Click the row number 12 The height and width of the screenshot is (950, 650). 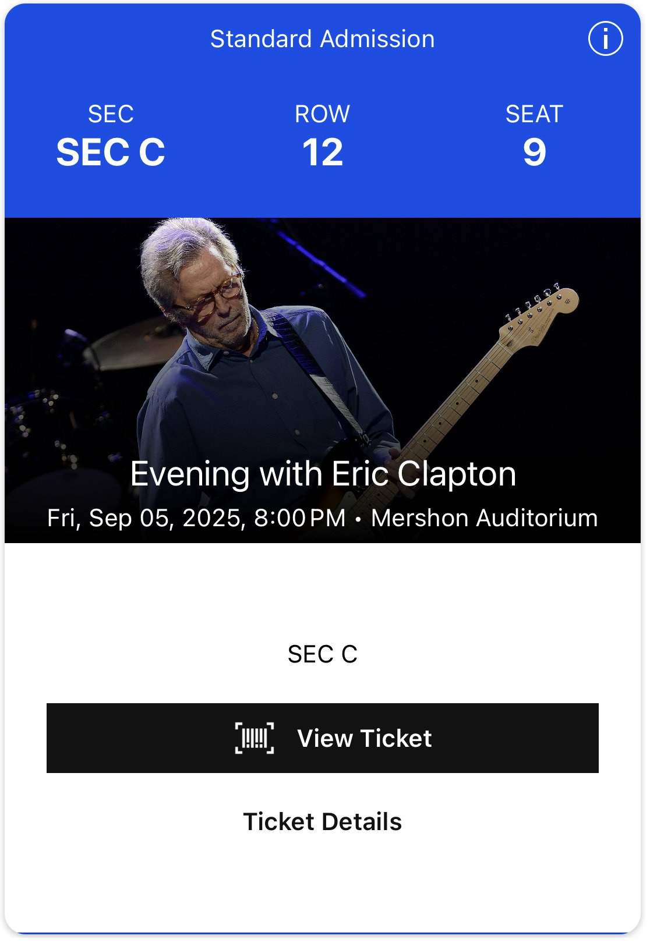[322, 153]
